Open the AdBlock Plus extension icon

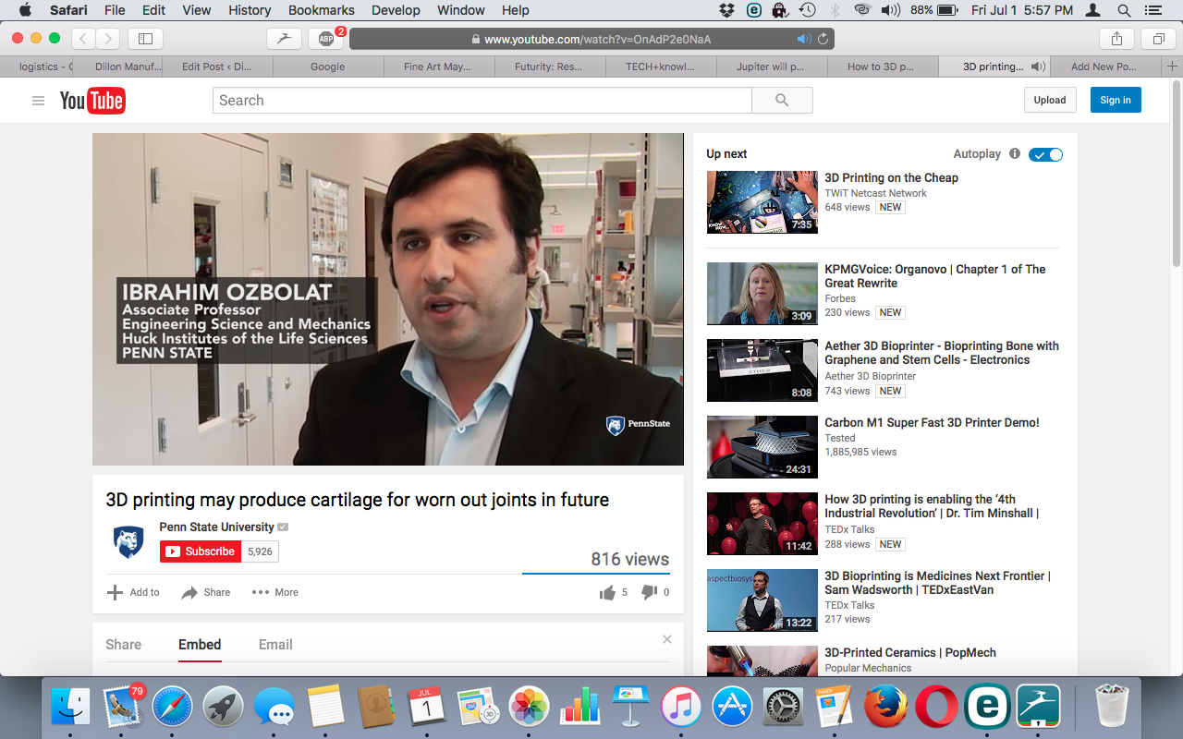click(x=325, y=39)
